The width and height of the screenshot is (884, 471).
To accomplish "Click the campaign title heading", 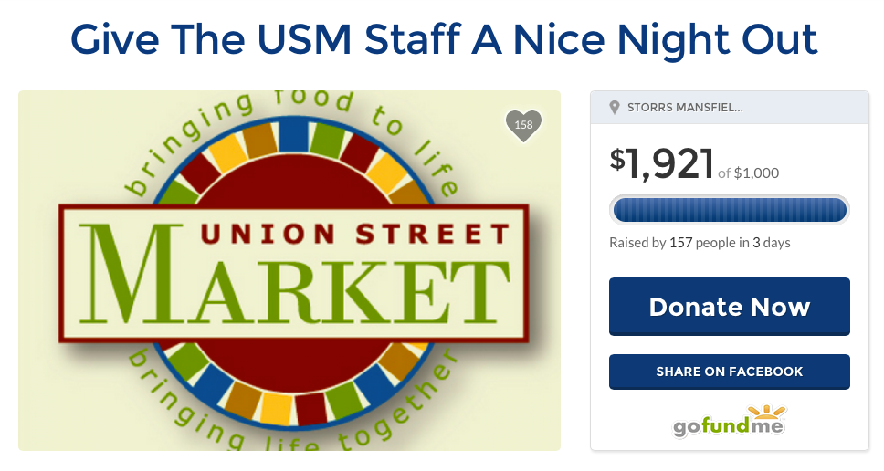I will coord(442,38).
